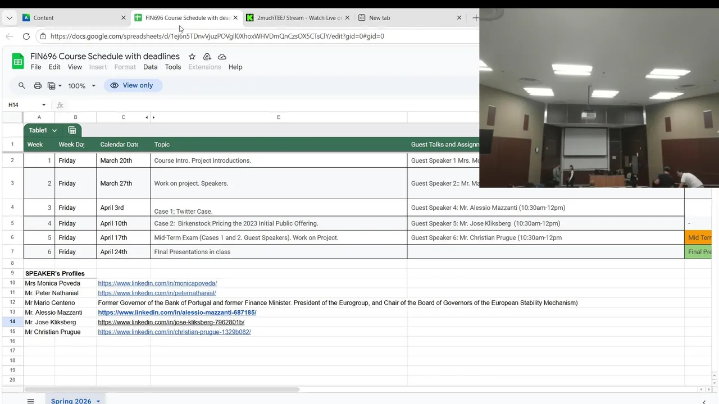The height and width of the screenshot is (404, 719).
Task: Select the cell 'March 20th'
Action: click(123, 160)
